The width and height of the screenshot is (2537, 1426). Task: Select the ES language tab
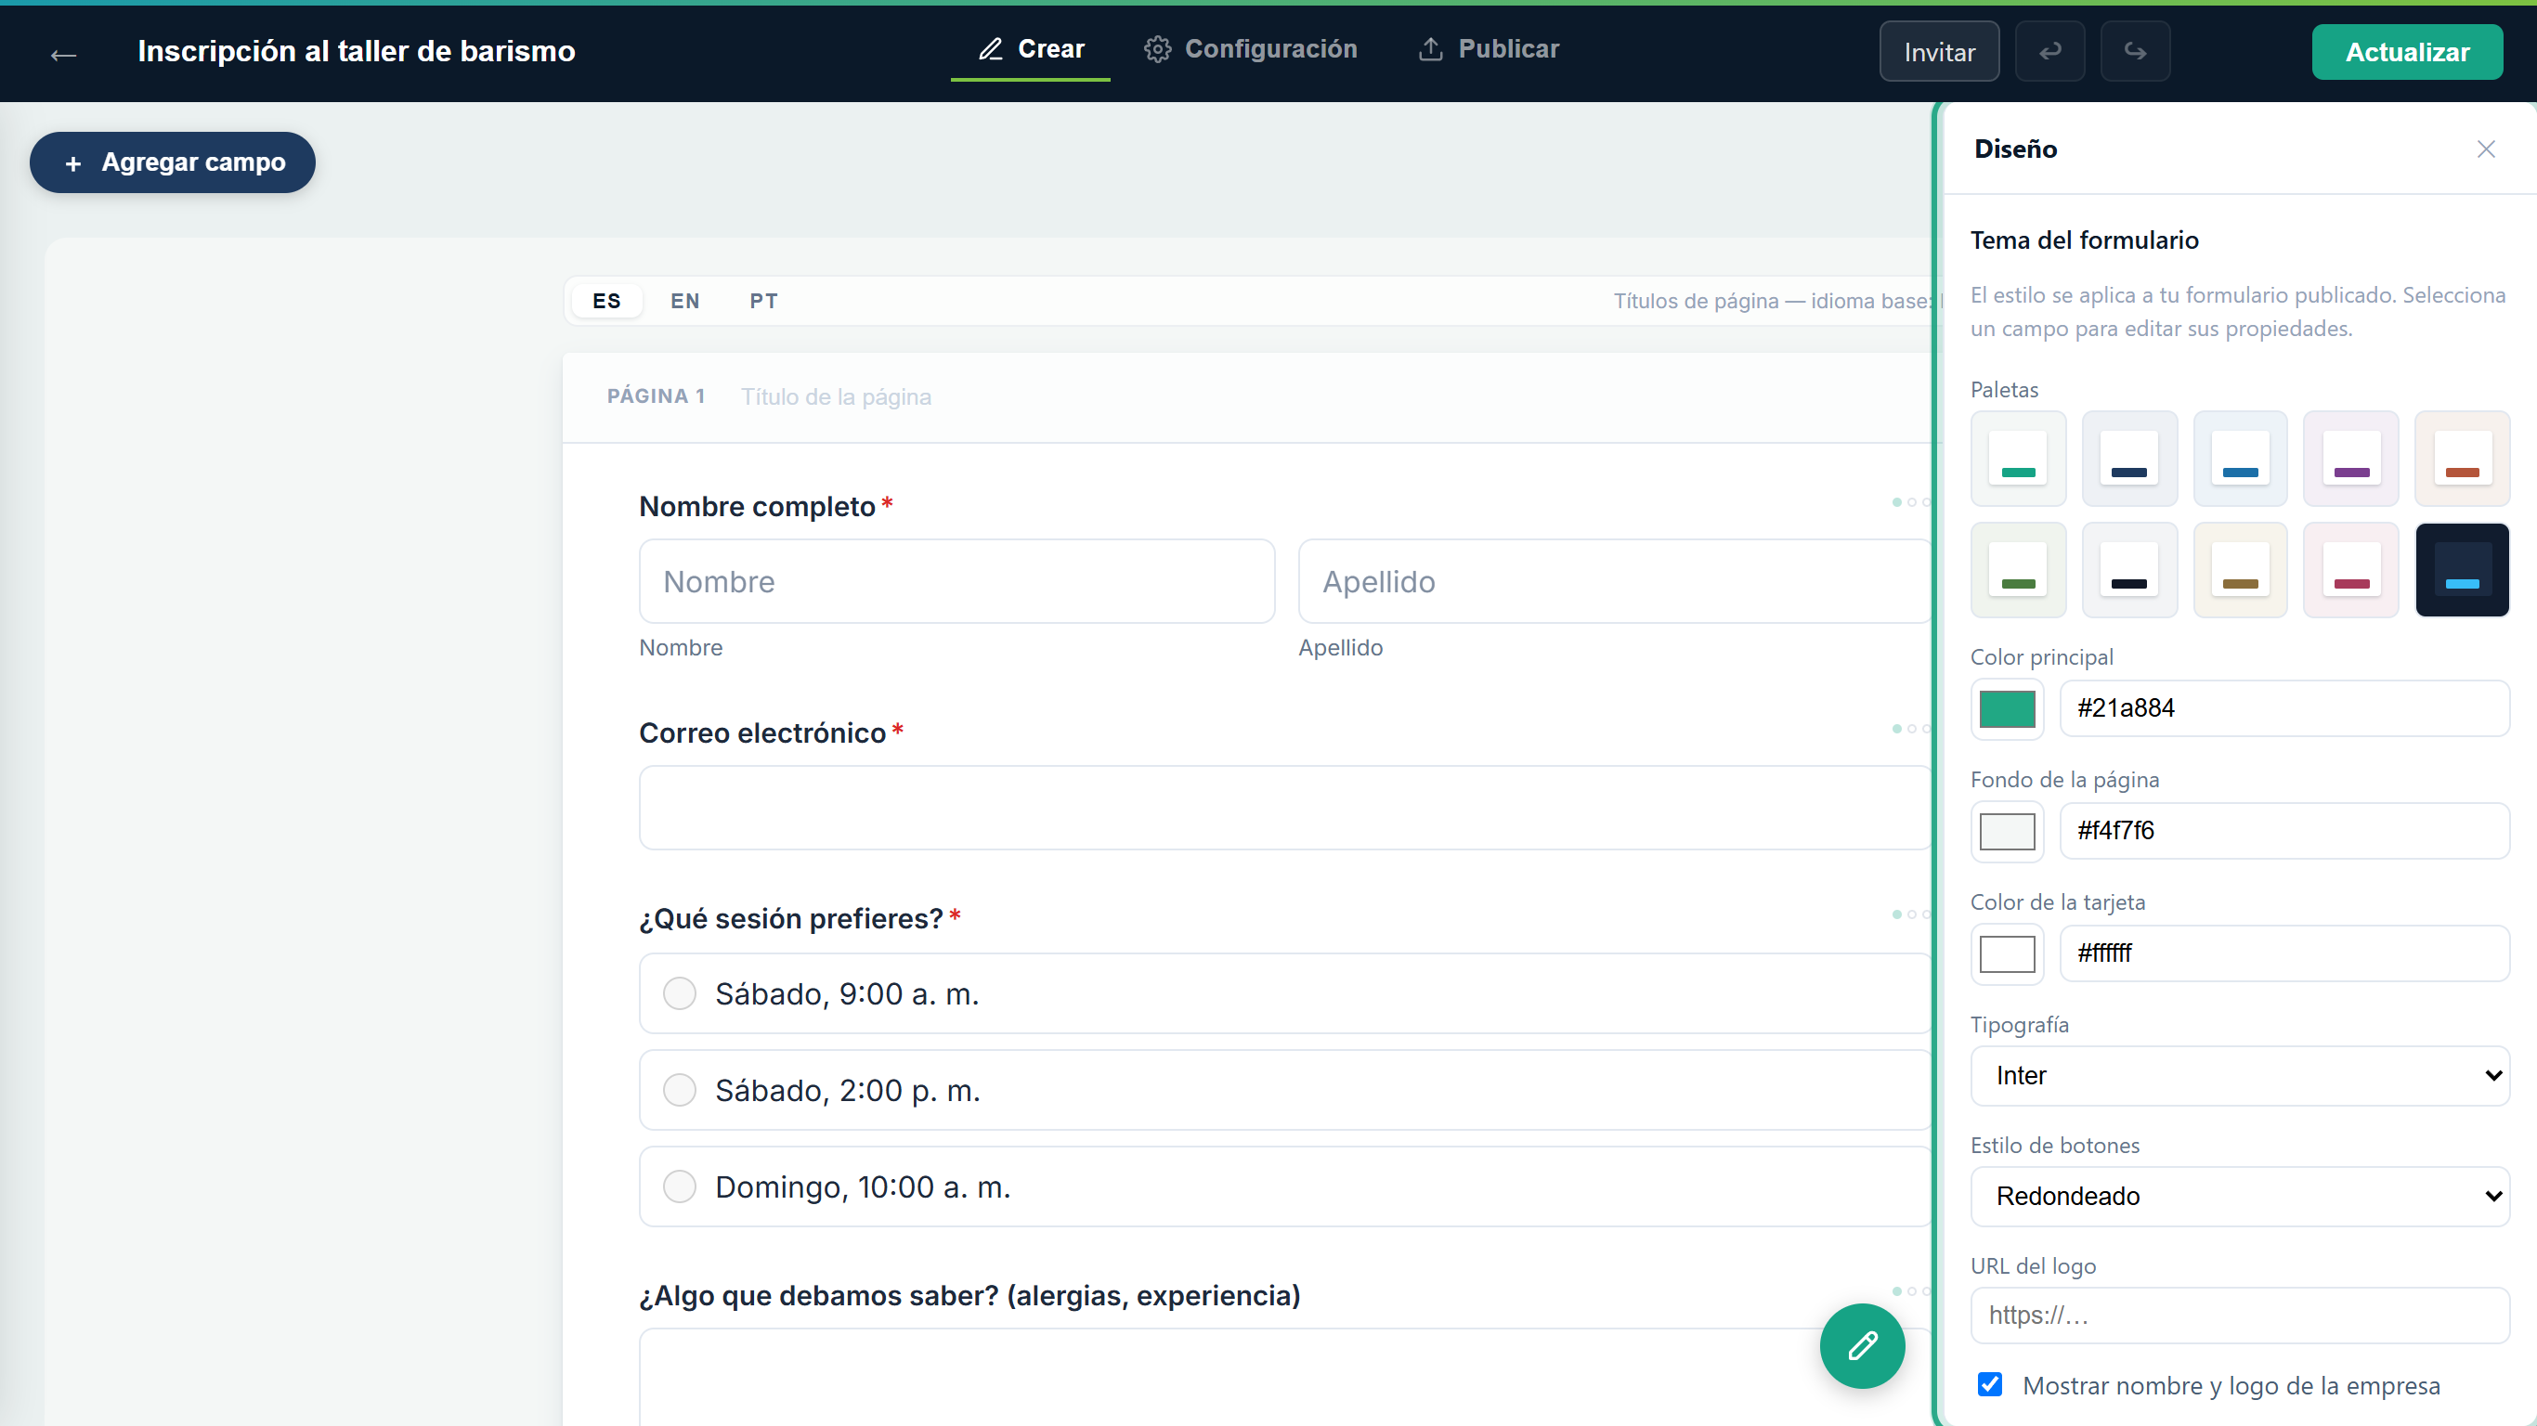[606, 302]
